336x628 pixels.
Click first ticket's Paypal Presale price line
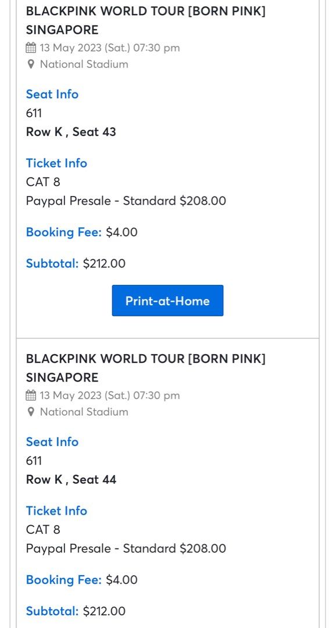tap(126, 201)
